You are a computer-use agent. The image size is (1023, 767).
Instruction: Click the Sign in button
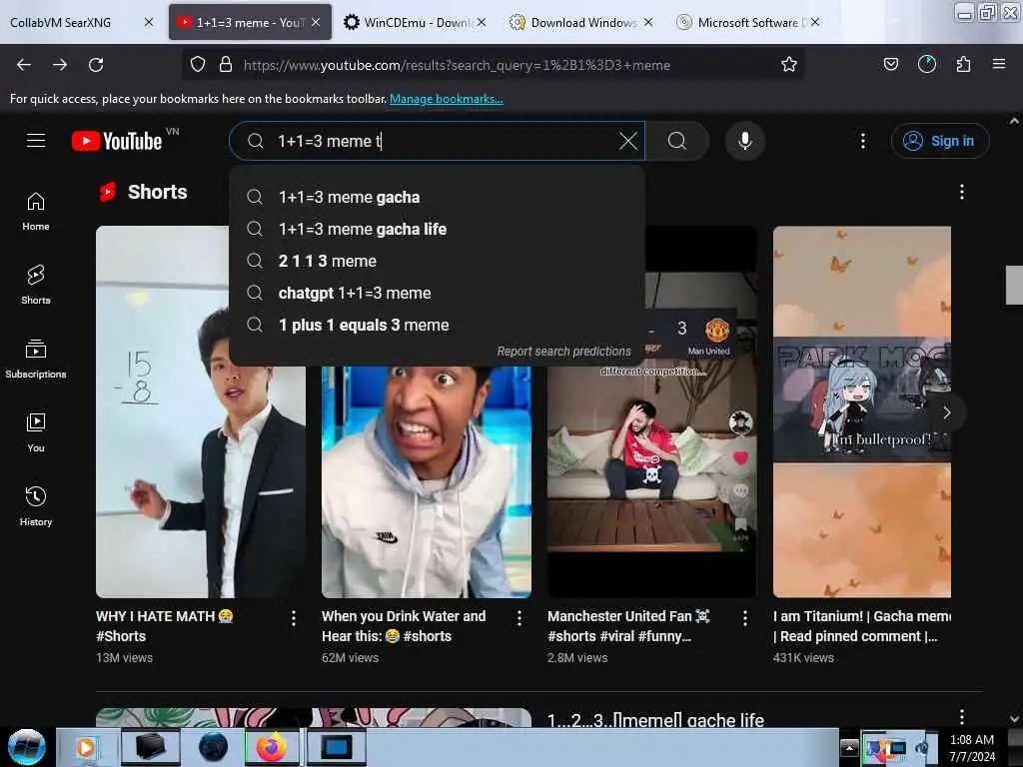click(940, 141)
